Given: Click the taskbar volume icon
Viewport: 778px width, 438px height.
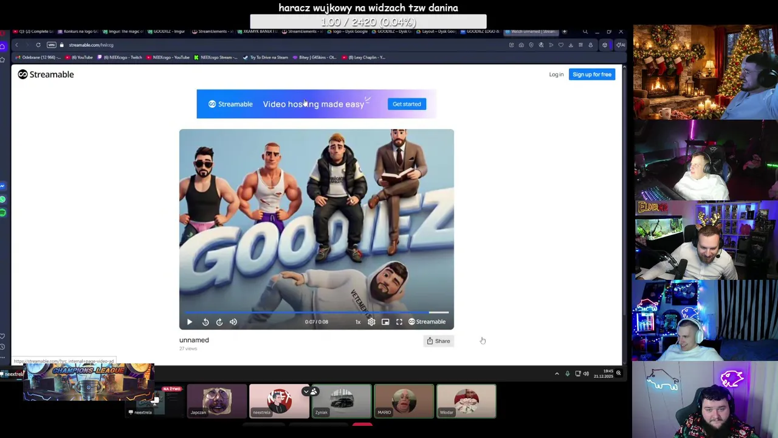Looking at the screenshot, I should tap(586, 374).
